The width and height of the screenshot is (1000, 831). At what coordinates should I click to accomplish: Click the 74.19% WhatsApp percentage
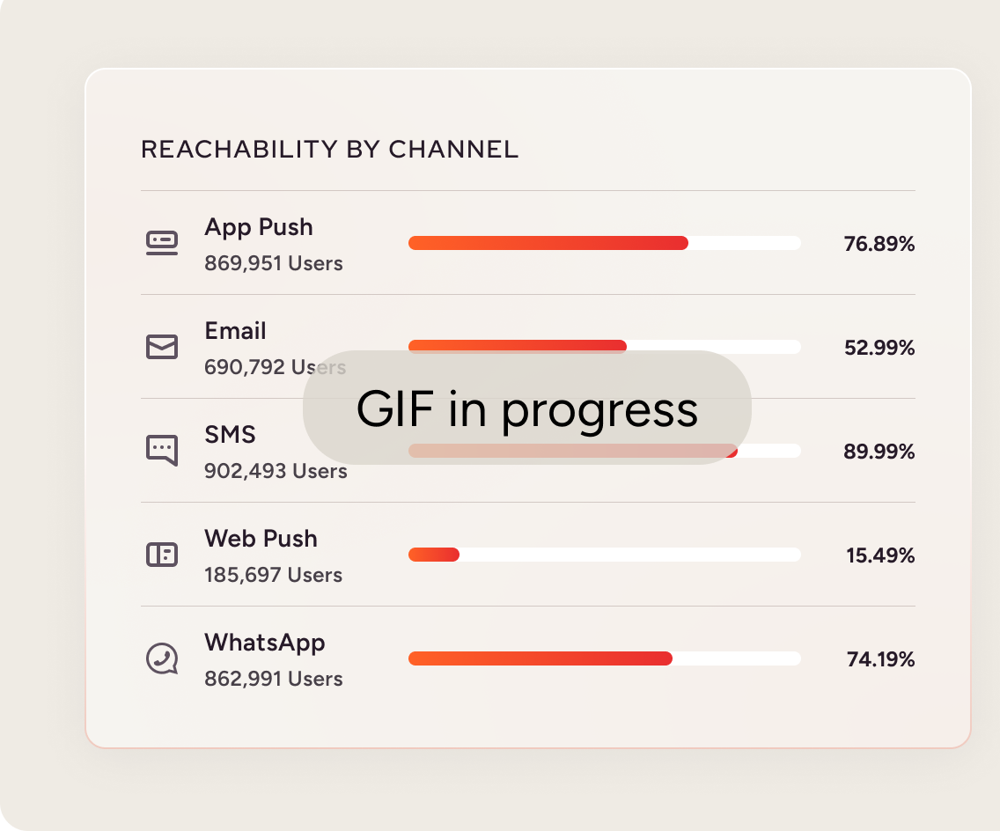point(879,659)
